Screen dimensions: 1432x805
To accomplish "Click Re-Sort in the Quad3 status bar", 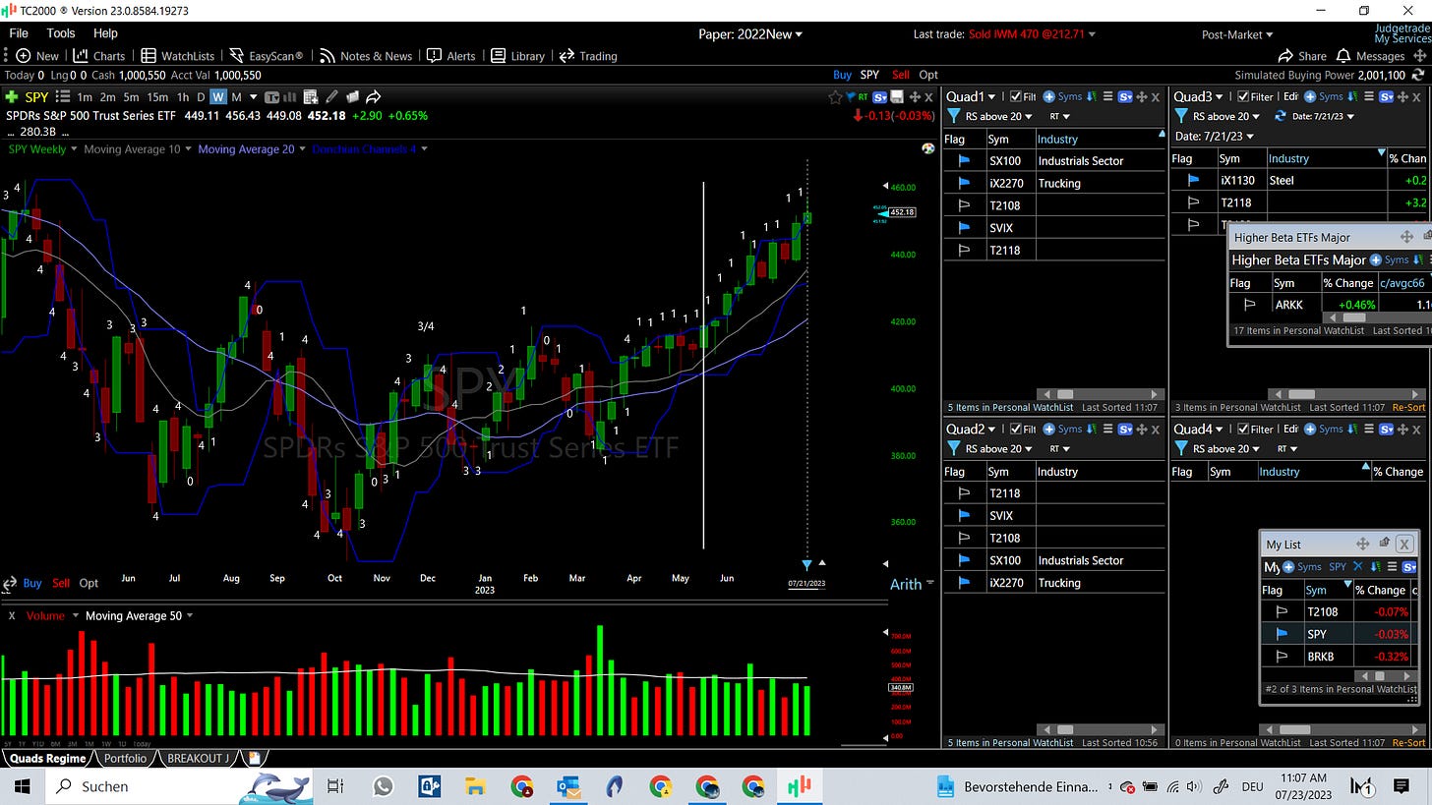I will click(1408, 407).
